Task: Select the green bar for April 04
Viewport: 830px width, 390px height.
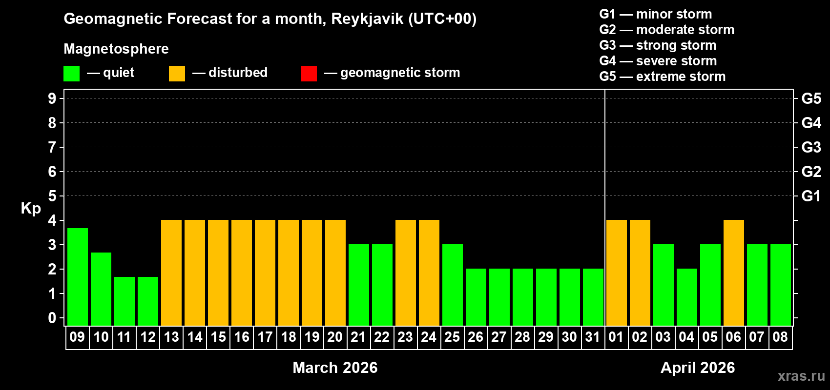Action: pyautogui.click(x=687, y=297)
